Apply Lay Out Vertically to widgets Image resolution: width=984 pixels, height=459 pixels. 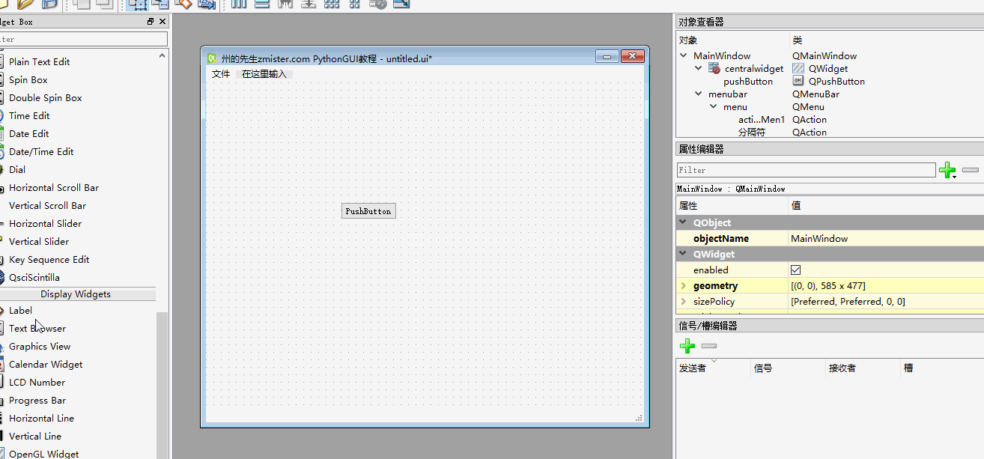(x=262, y=4)
